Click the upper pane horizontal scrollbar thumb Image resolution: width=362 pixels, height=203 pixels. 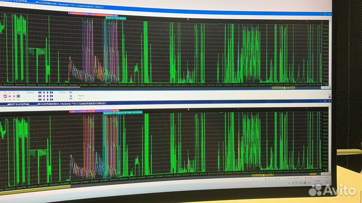pyautogui.click(x=285, y=87)
